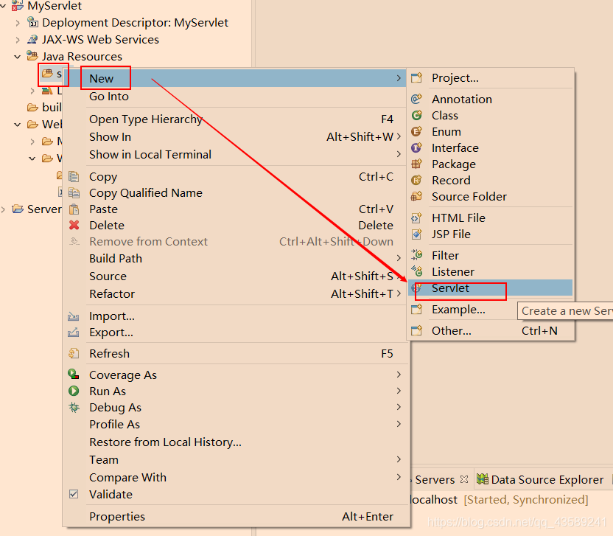The height and width of the screenshot is (536, 613).
Task: Close the Servers view tab
Action: 464,479
